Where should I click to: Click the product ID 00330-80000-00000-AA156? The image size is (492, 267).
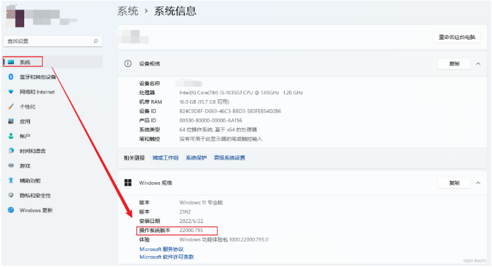[210, 120]
